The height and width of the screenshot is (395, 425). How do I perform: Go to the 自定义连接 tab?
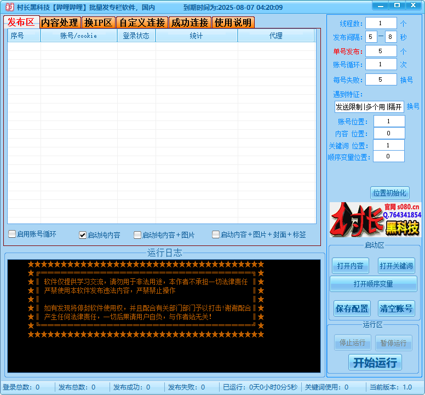click(x=141, y=22)
